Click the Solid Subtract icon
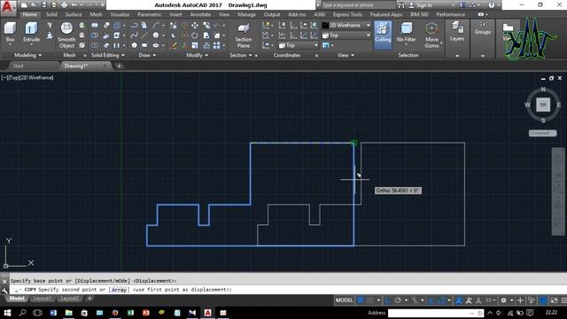567x319 pixels. (x=95, y=35)
